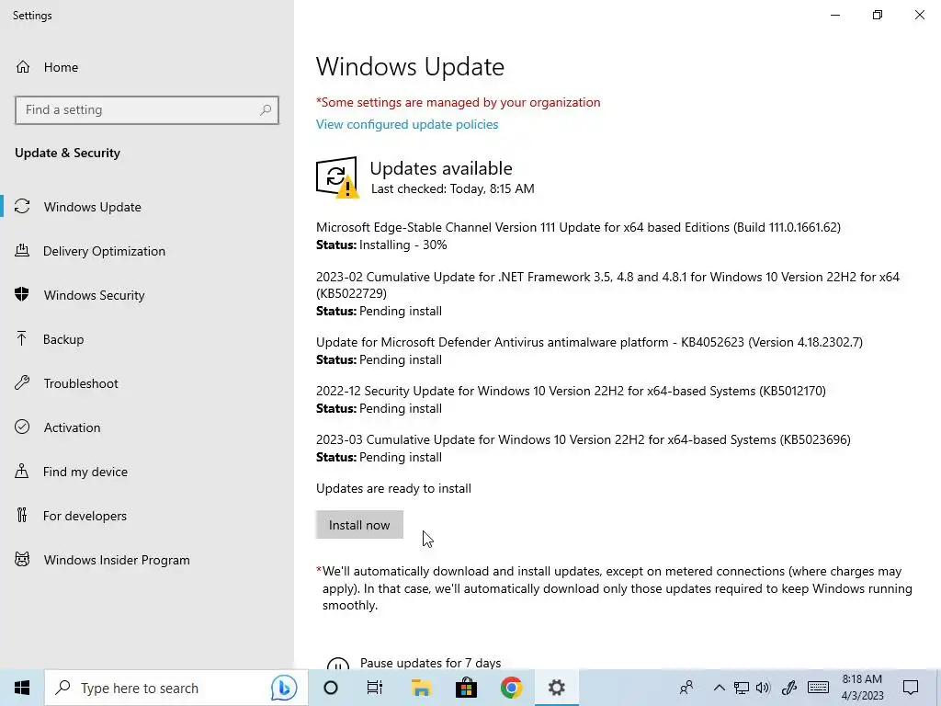Click the Pause updates icon
This screenshot has width=941, height=706.
(338, 663)
